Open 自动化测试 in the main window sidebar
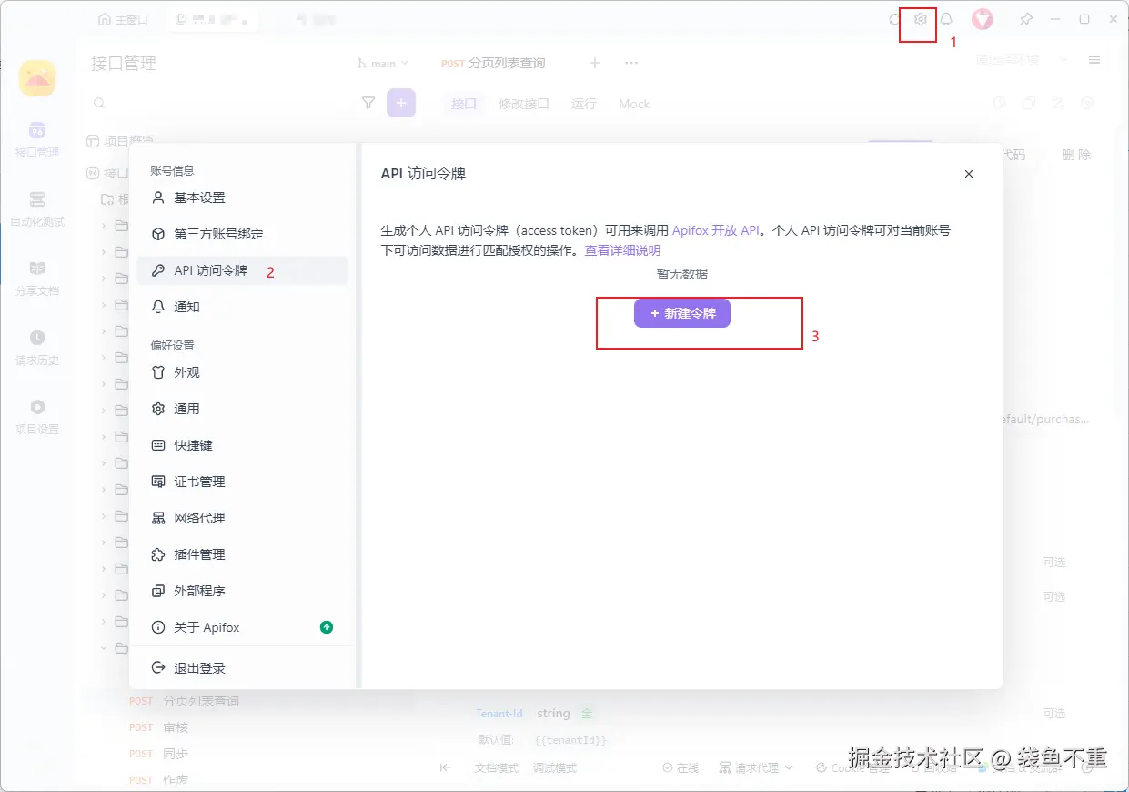1129x792 pixels. [x=37, y=209]
